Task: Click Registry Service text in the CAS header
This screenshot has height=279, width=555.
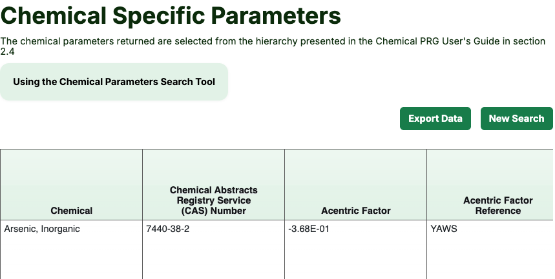Action: click(213, 200)
